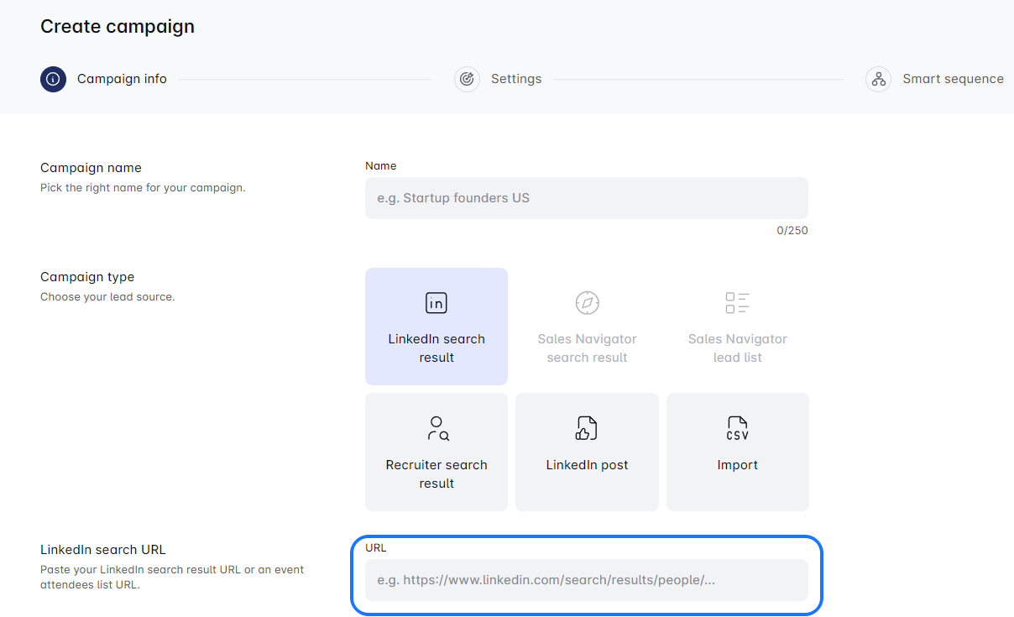Click the Sales Navigator compass icon

pos(587,303)
